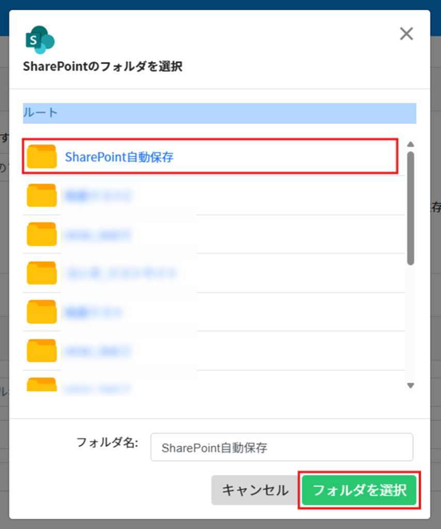Click the folder icon next to SharePoint自動保存
The height and width of the screenshot is (529, 441).
click(x=42, y=157)
